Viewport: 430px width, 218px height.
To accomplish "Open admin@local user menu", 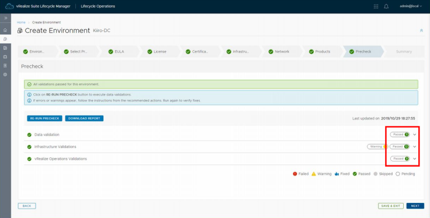I will pos(411,6).
